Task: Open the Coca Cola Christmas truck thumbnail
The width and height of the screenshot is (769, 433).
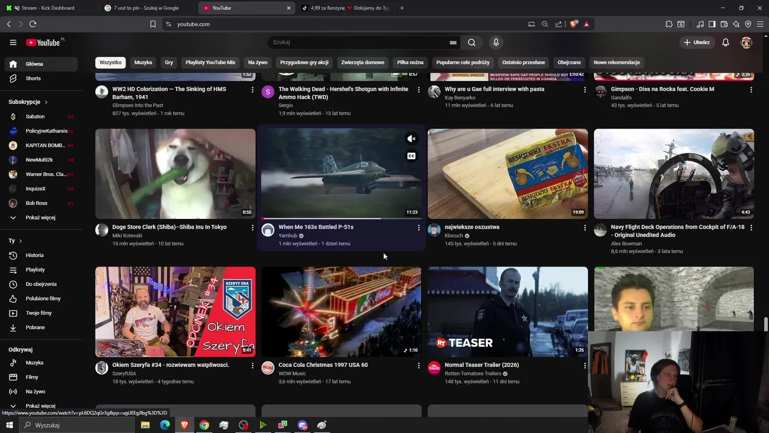Action: (x=341, y=312)
